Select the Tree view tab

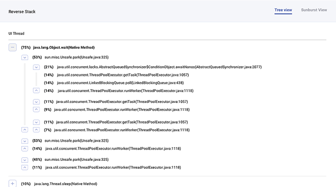click(x=283, y=10)
